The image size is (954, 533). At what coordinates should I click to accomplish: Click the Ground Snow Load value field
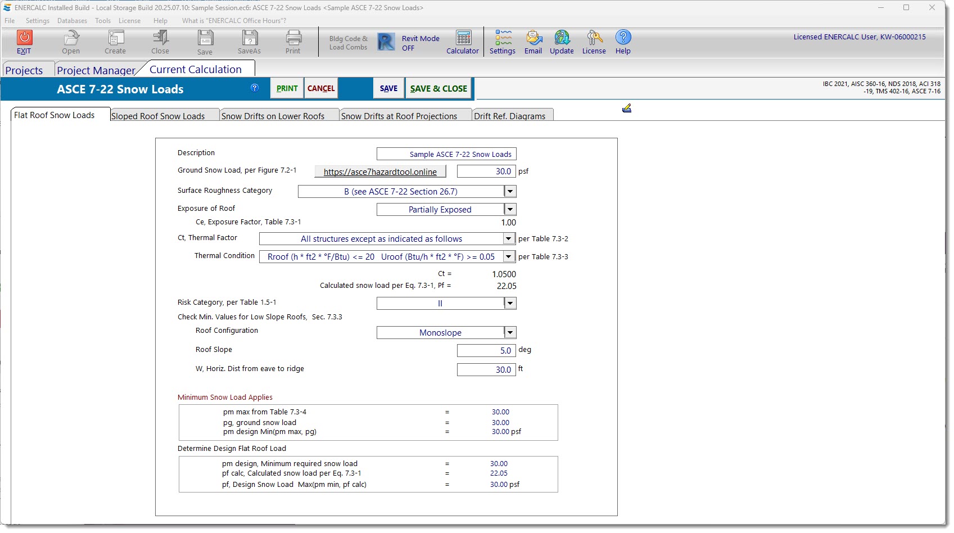[x=486, y=171]
